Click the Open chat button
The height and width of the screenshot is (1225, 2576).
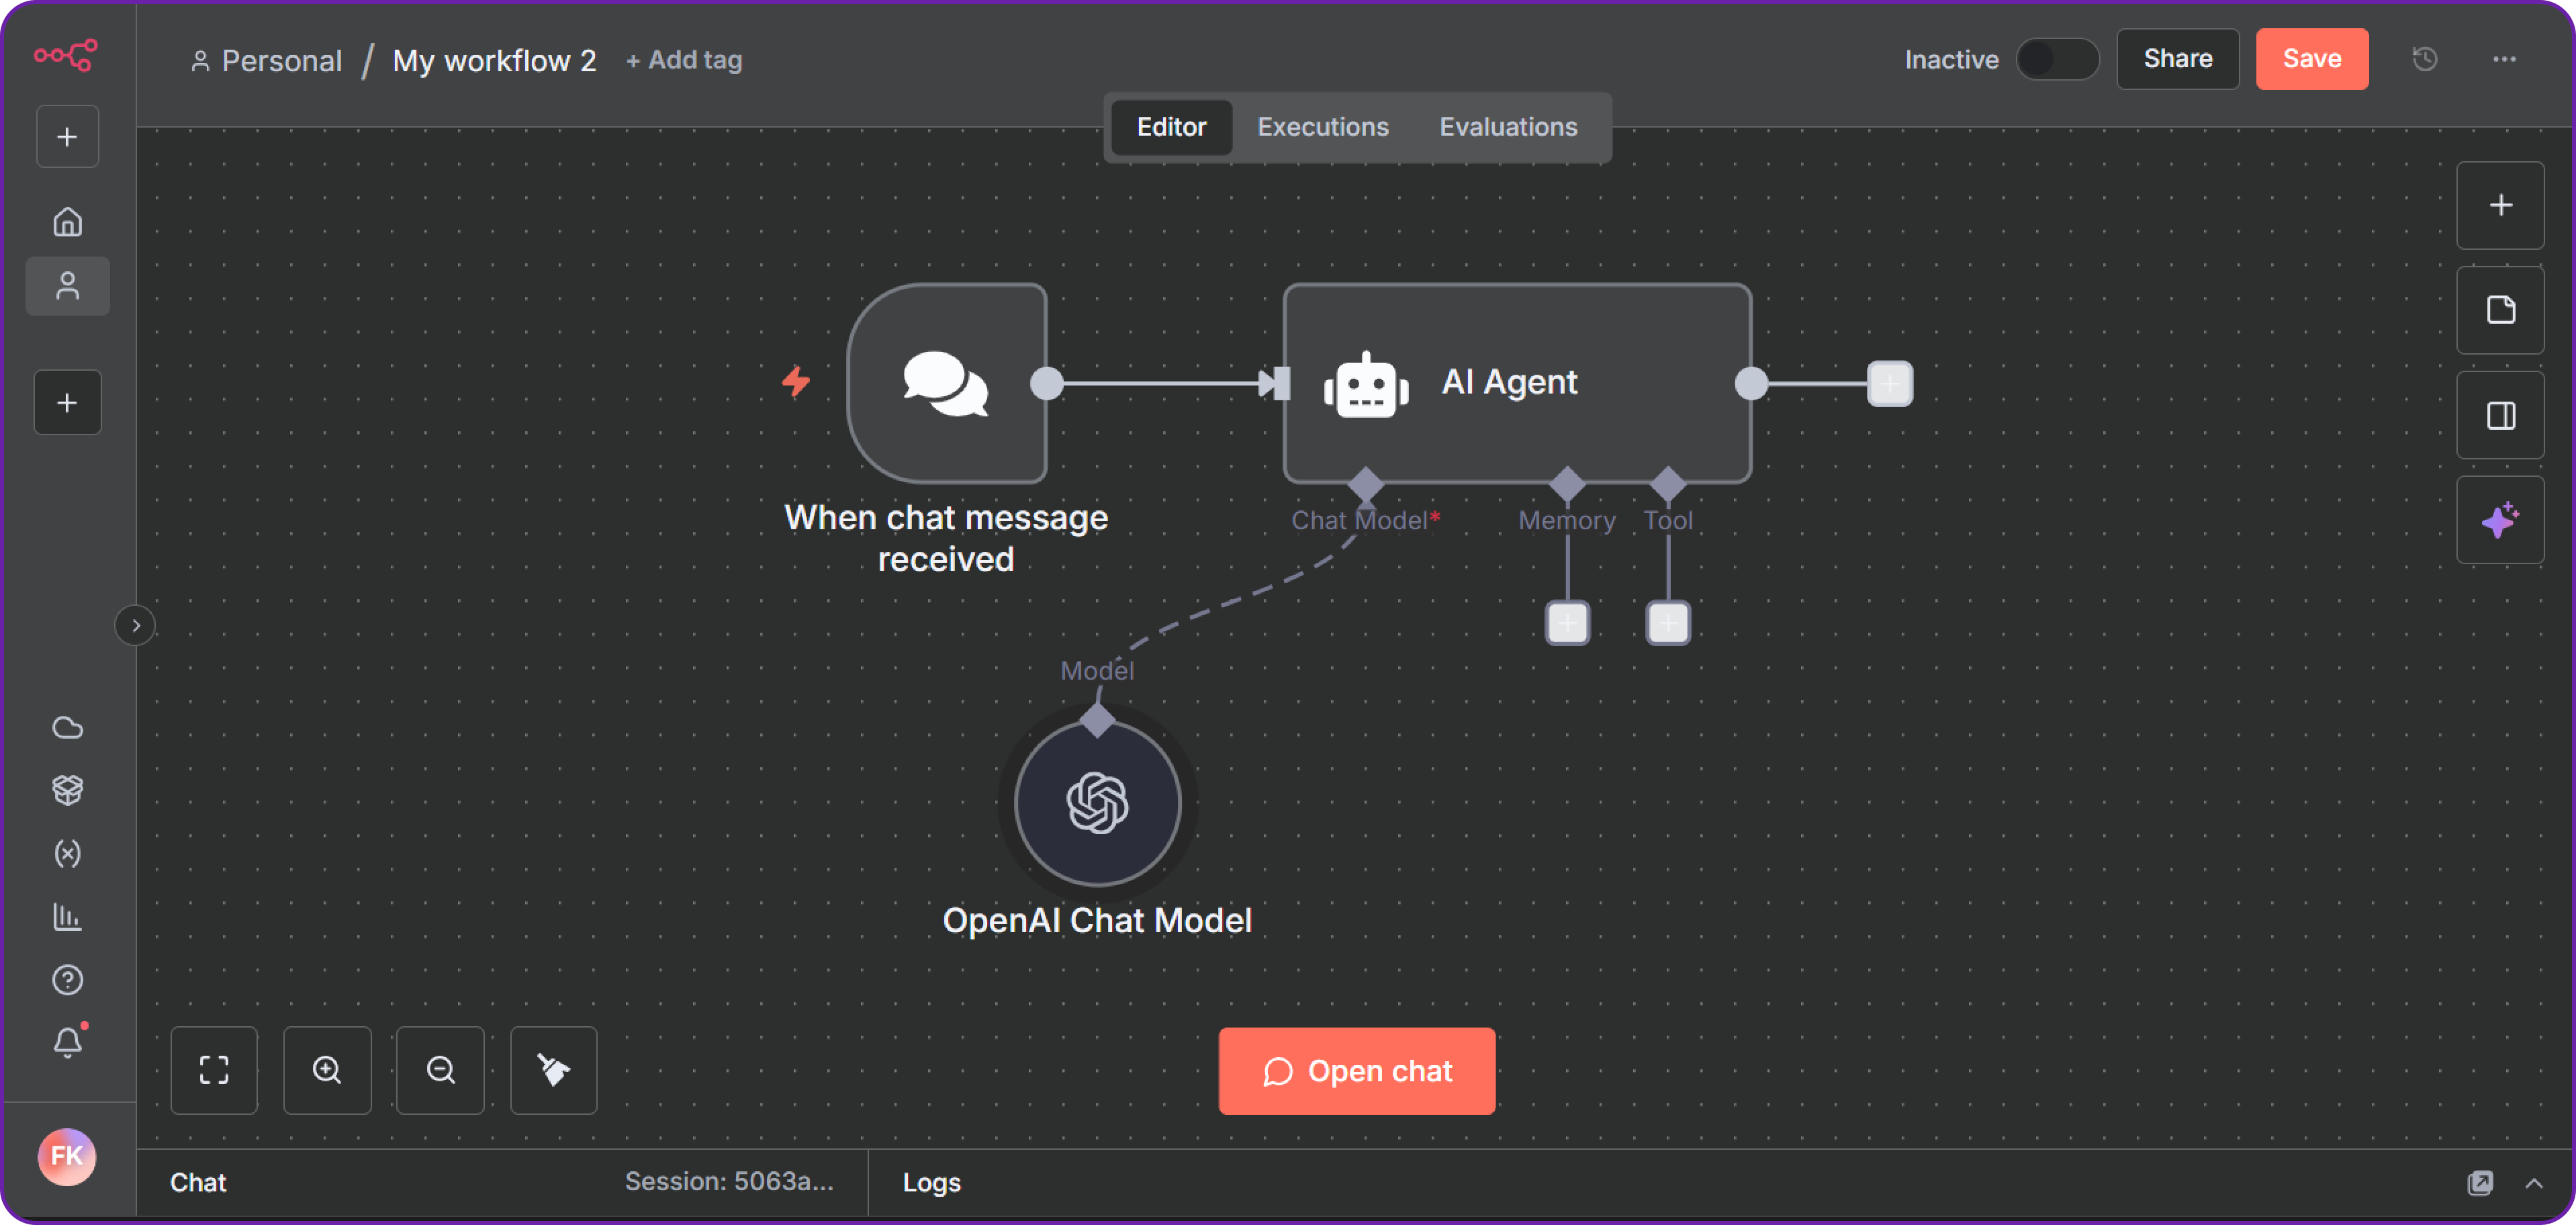(1356, 1071)
